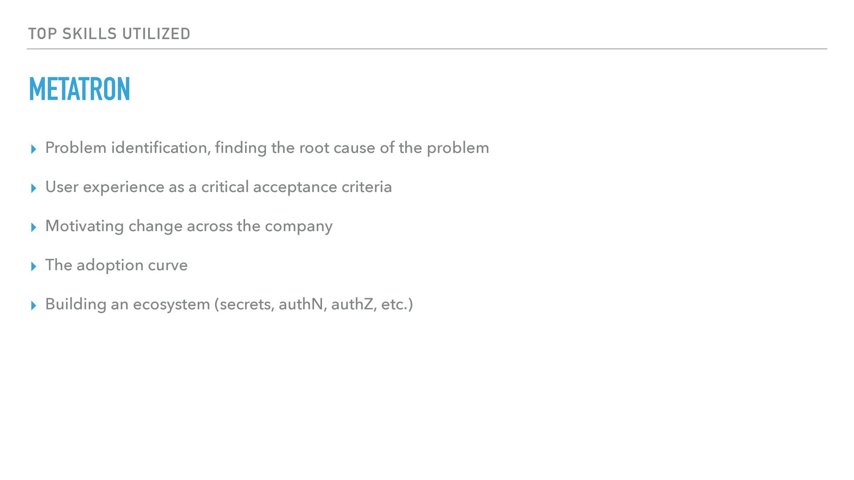
Task: Click the arrow bullet beside The adoption curve
Action: coord(34,267)
